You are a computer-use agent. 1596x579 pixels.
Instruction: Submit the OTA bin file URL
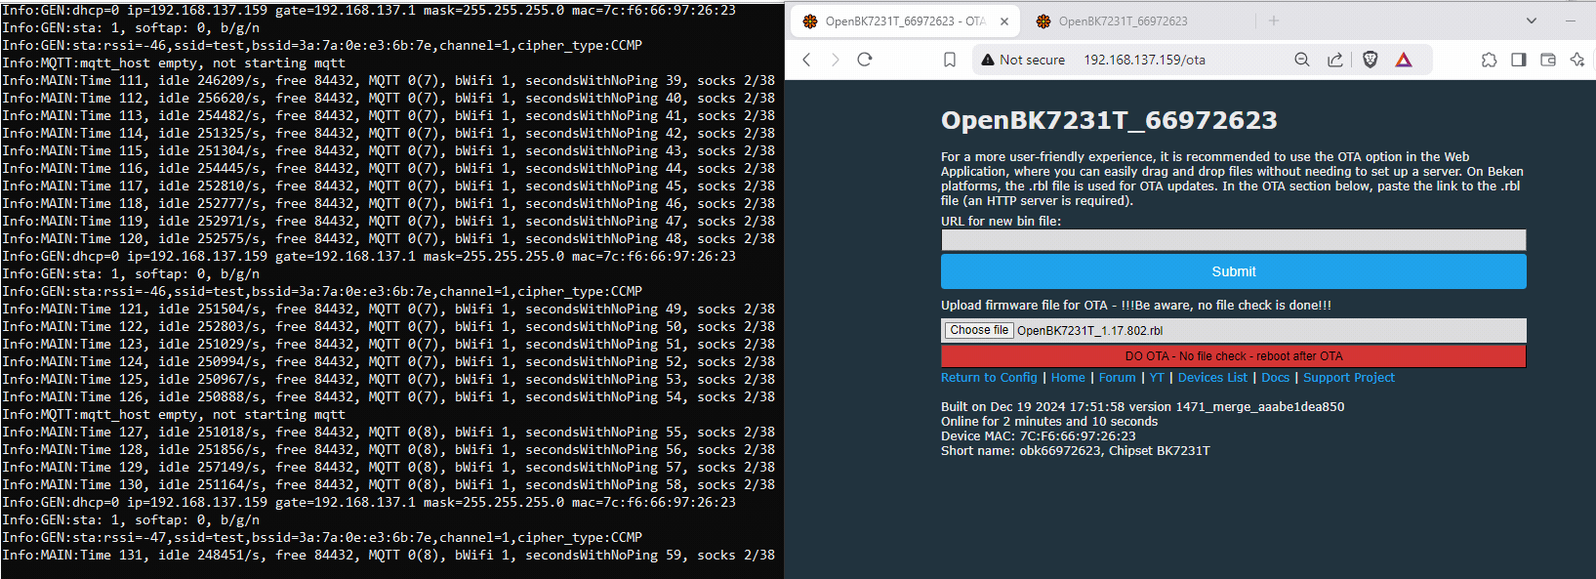1233,271
